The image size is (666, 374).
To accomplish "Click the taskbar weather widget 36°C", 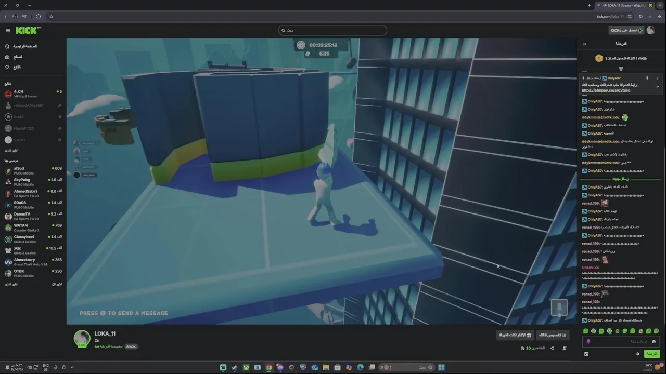I will 652,367.
